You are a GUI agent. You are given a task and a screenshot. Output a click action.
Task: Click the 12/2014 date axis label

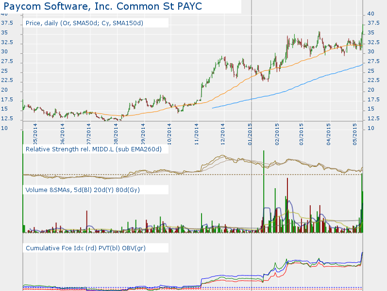(222, 134)
